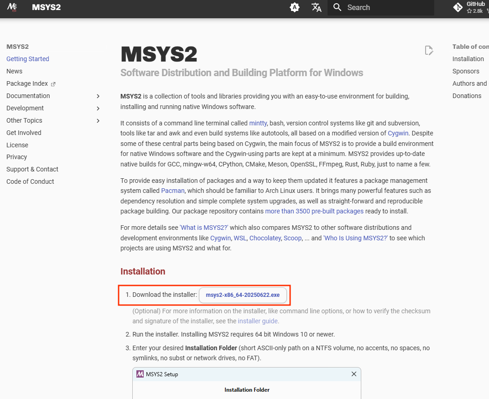This screenshot has height=399, width=489.
Task: Expand the Development section chevron
Action: [98, 108]
